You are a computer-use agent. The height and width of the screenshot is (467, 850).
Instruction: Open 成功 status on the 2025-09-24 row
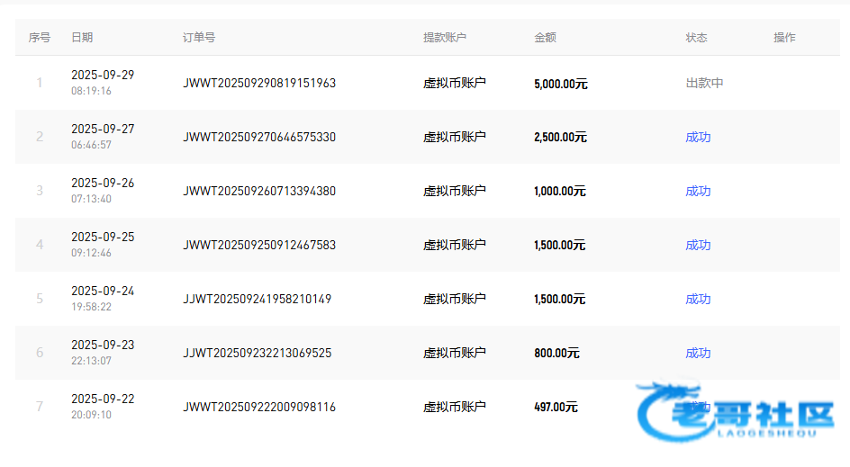point(698,299)
